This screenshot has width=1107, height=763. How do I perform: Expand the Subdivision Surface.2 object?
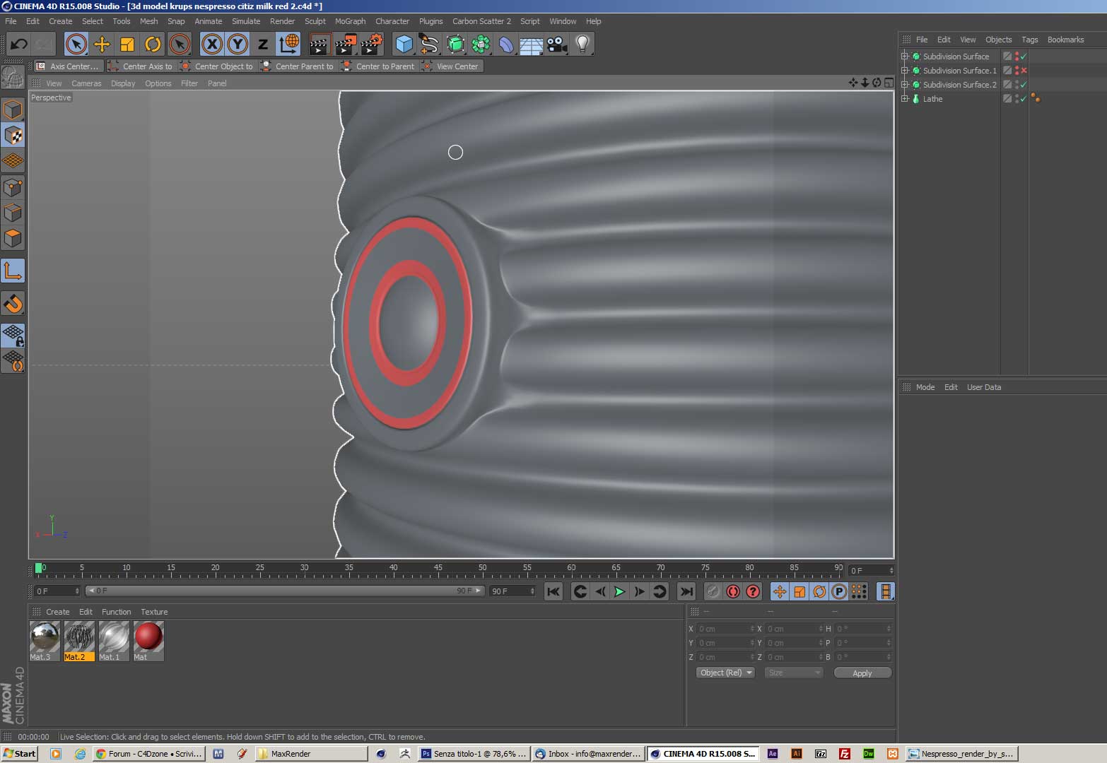[x=904, y=85]
